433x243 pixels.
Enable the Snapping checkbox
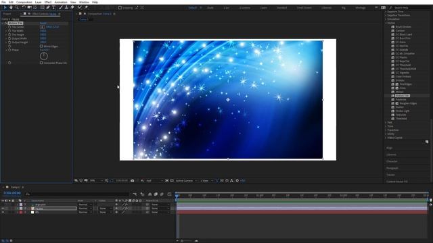point(120,7)
